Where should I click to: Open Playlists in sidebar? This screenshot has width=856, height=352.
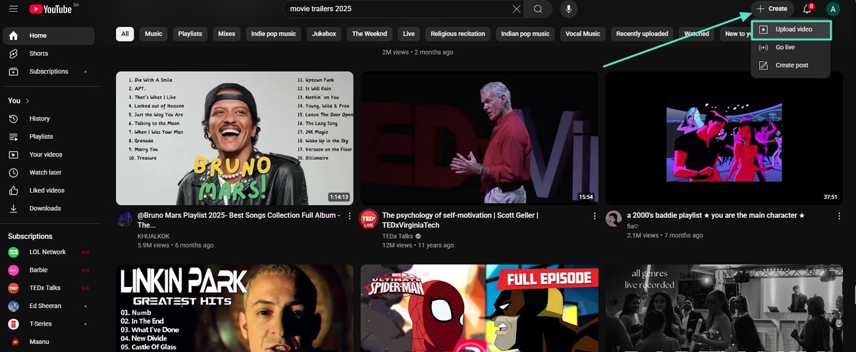click(49, 136)
